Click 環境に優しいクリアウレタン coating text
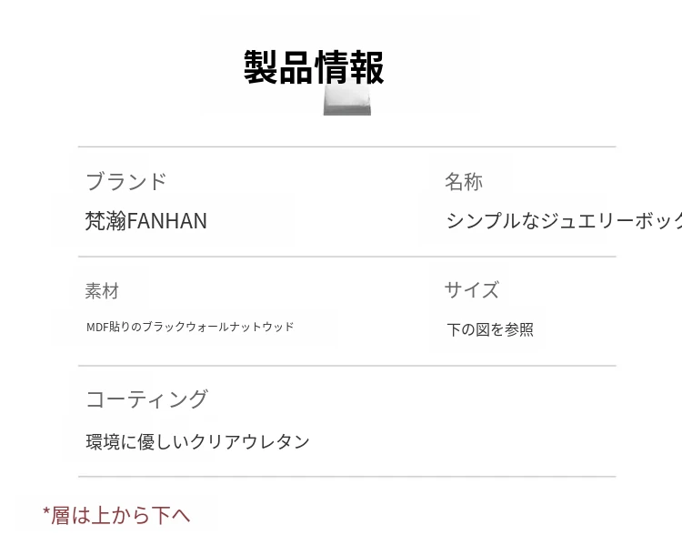Image resolution: width=682 pixels, height=535 pixels. 197,441
